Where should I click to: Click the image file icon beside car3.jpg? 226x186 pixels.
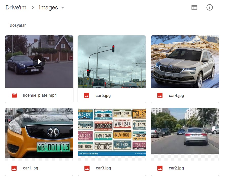point(87,168)
